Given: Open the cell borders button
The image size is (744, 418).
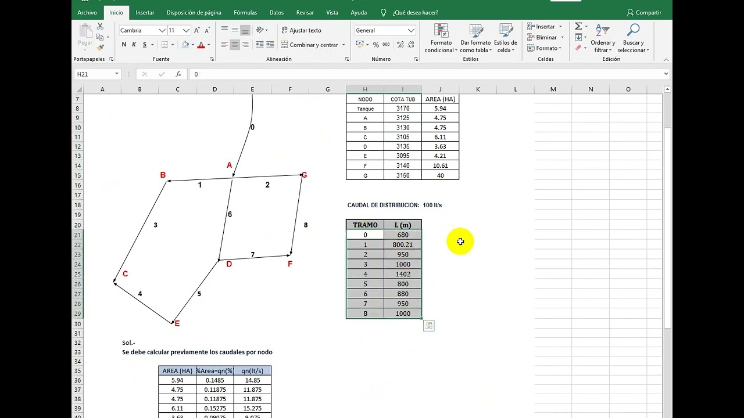Looking at the screenshot, I should pyautogui.click(x=165, y=45).
